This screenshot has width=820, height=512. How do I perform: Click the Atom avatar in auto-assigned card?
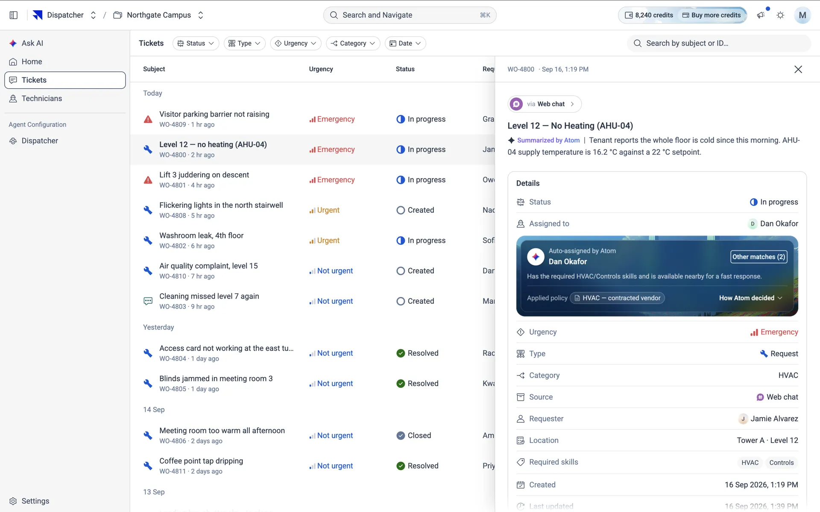click(x=536, y=256)
